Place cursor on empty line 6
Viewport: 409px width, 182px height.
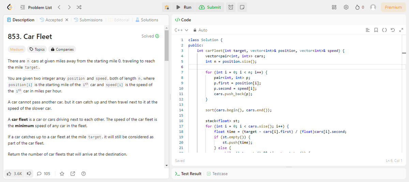click(296, 67)
